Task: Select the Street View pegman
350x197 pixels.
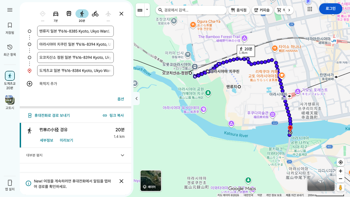Action: tap(340, 188)
